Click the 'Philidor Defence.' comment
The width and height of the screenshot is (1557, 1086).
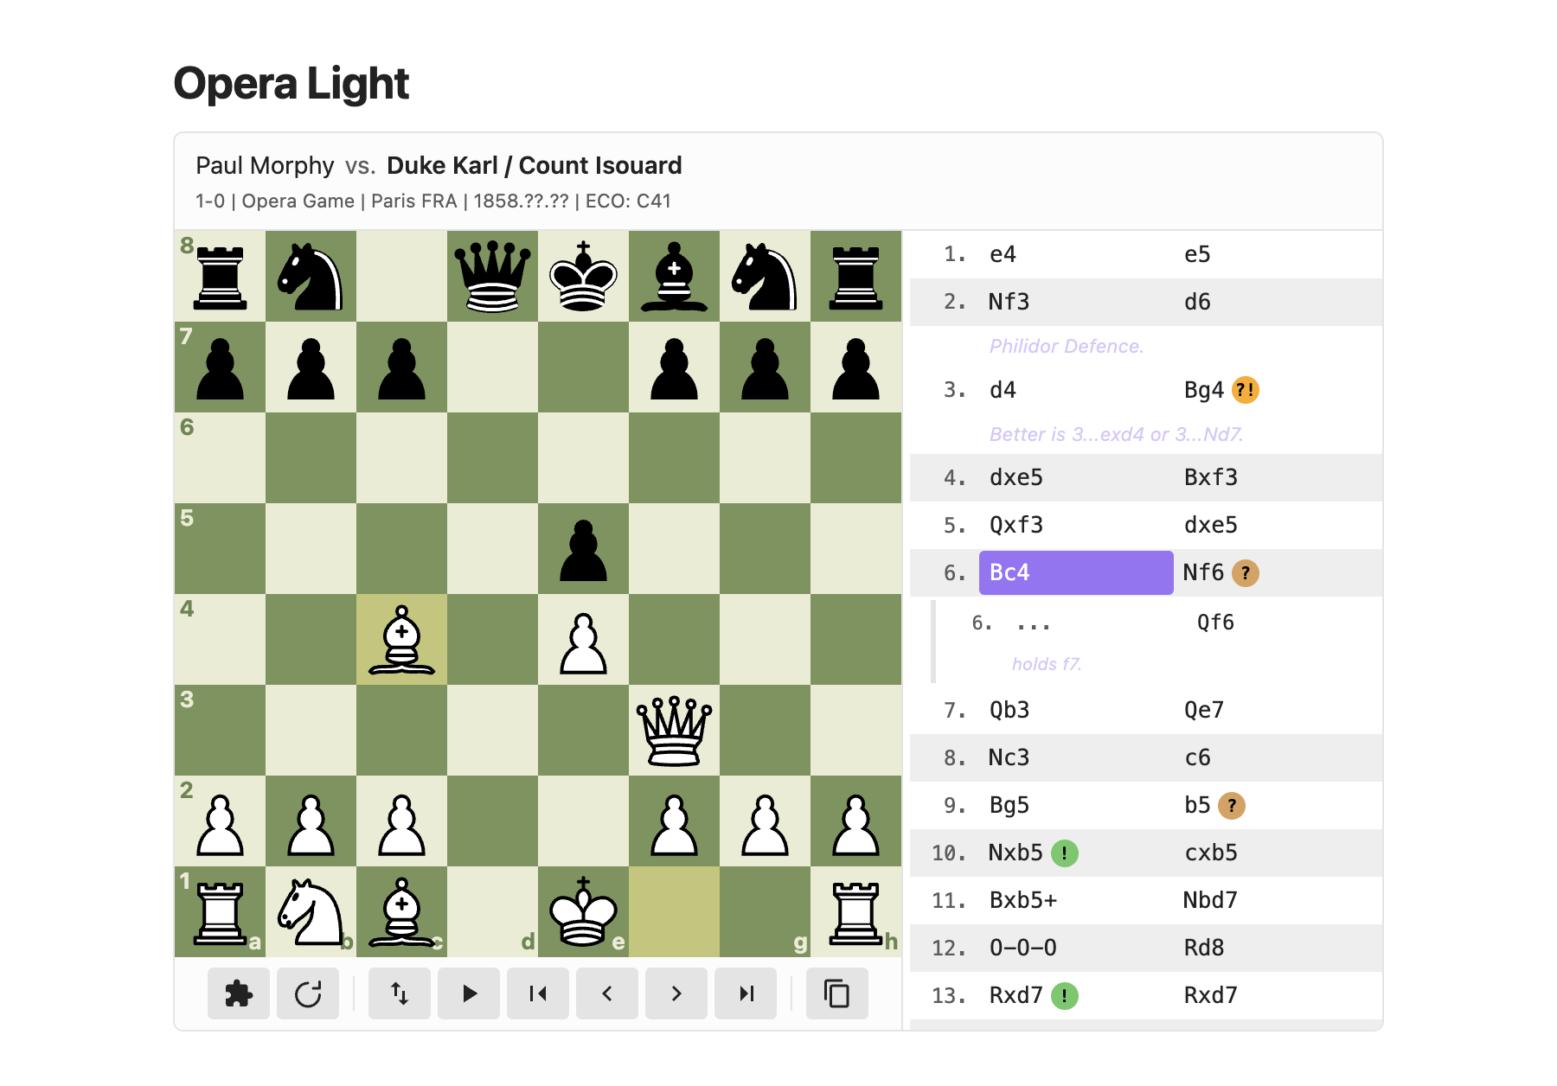[x=1067, y=346]
